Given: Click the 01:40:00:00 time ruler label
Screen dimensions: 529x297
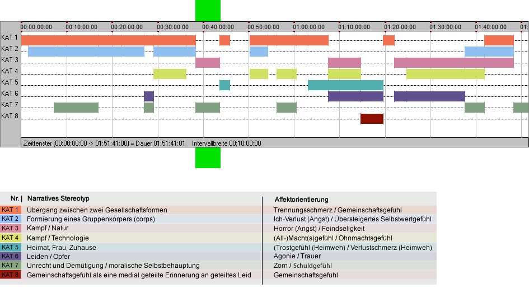Looking at the screenshot, I should coord(490,27).
